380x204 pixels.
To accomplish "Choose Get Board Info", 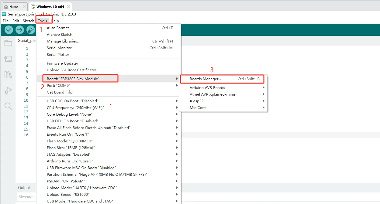I will tap(109, 92).
